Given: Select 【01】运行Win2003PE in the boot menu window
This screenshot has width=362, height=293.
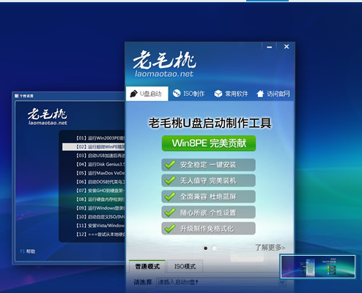Looking at the screenshot, I should coord(100,138).
